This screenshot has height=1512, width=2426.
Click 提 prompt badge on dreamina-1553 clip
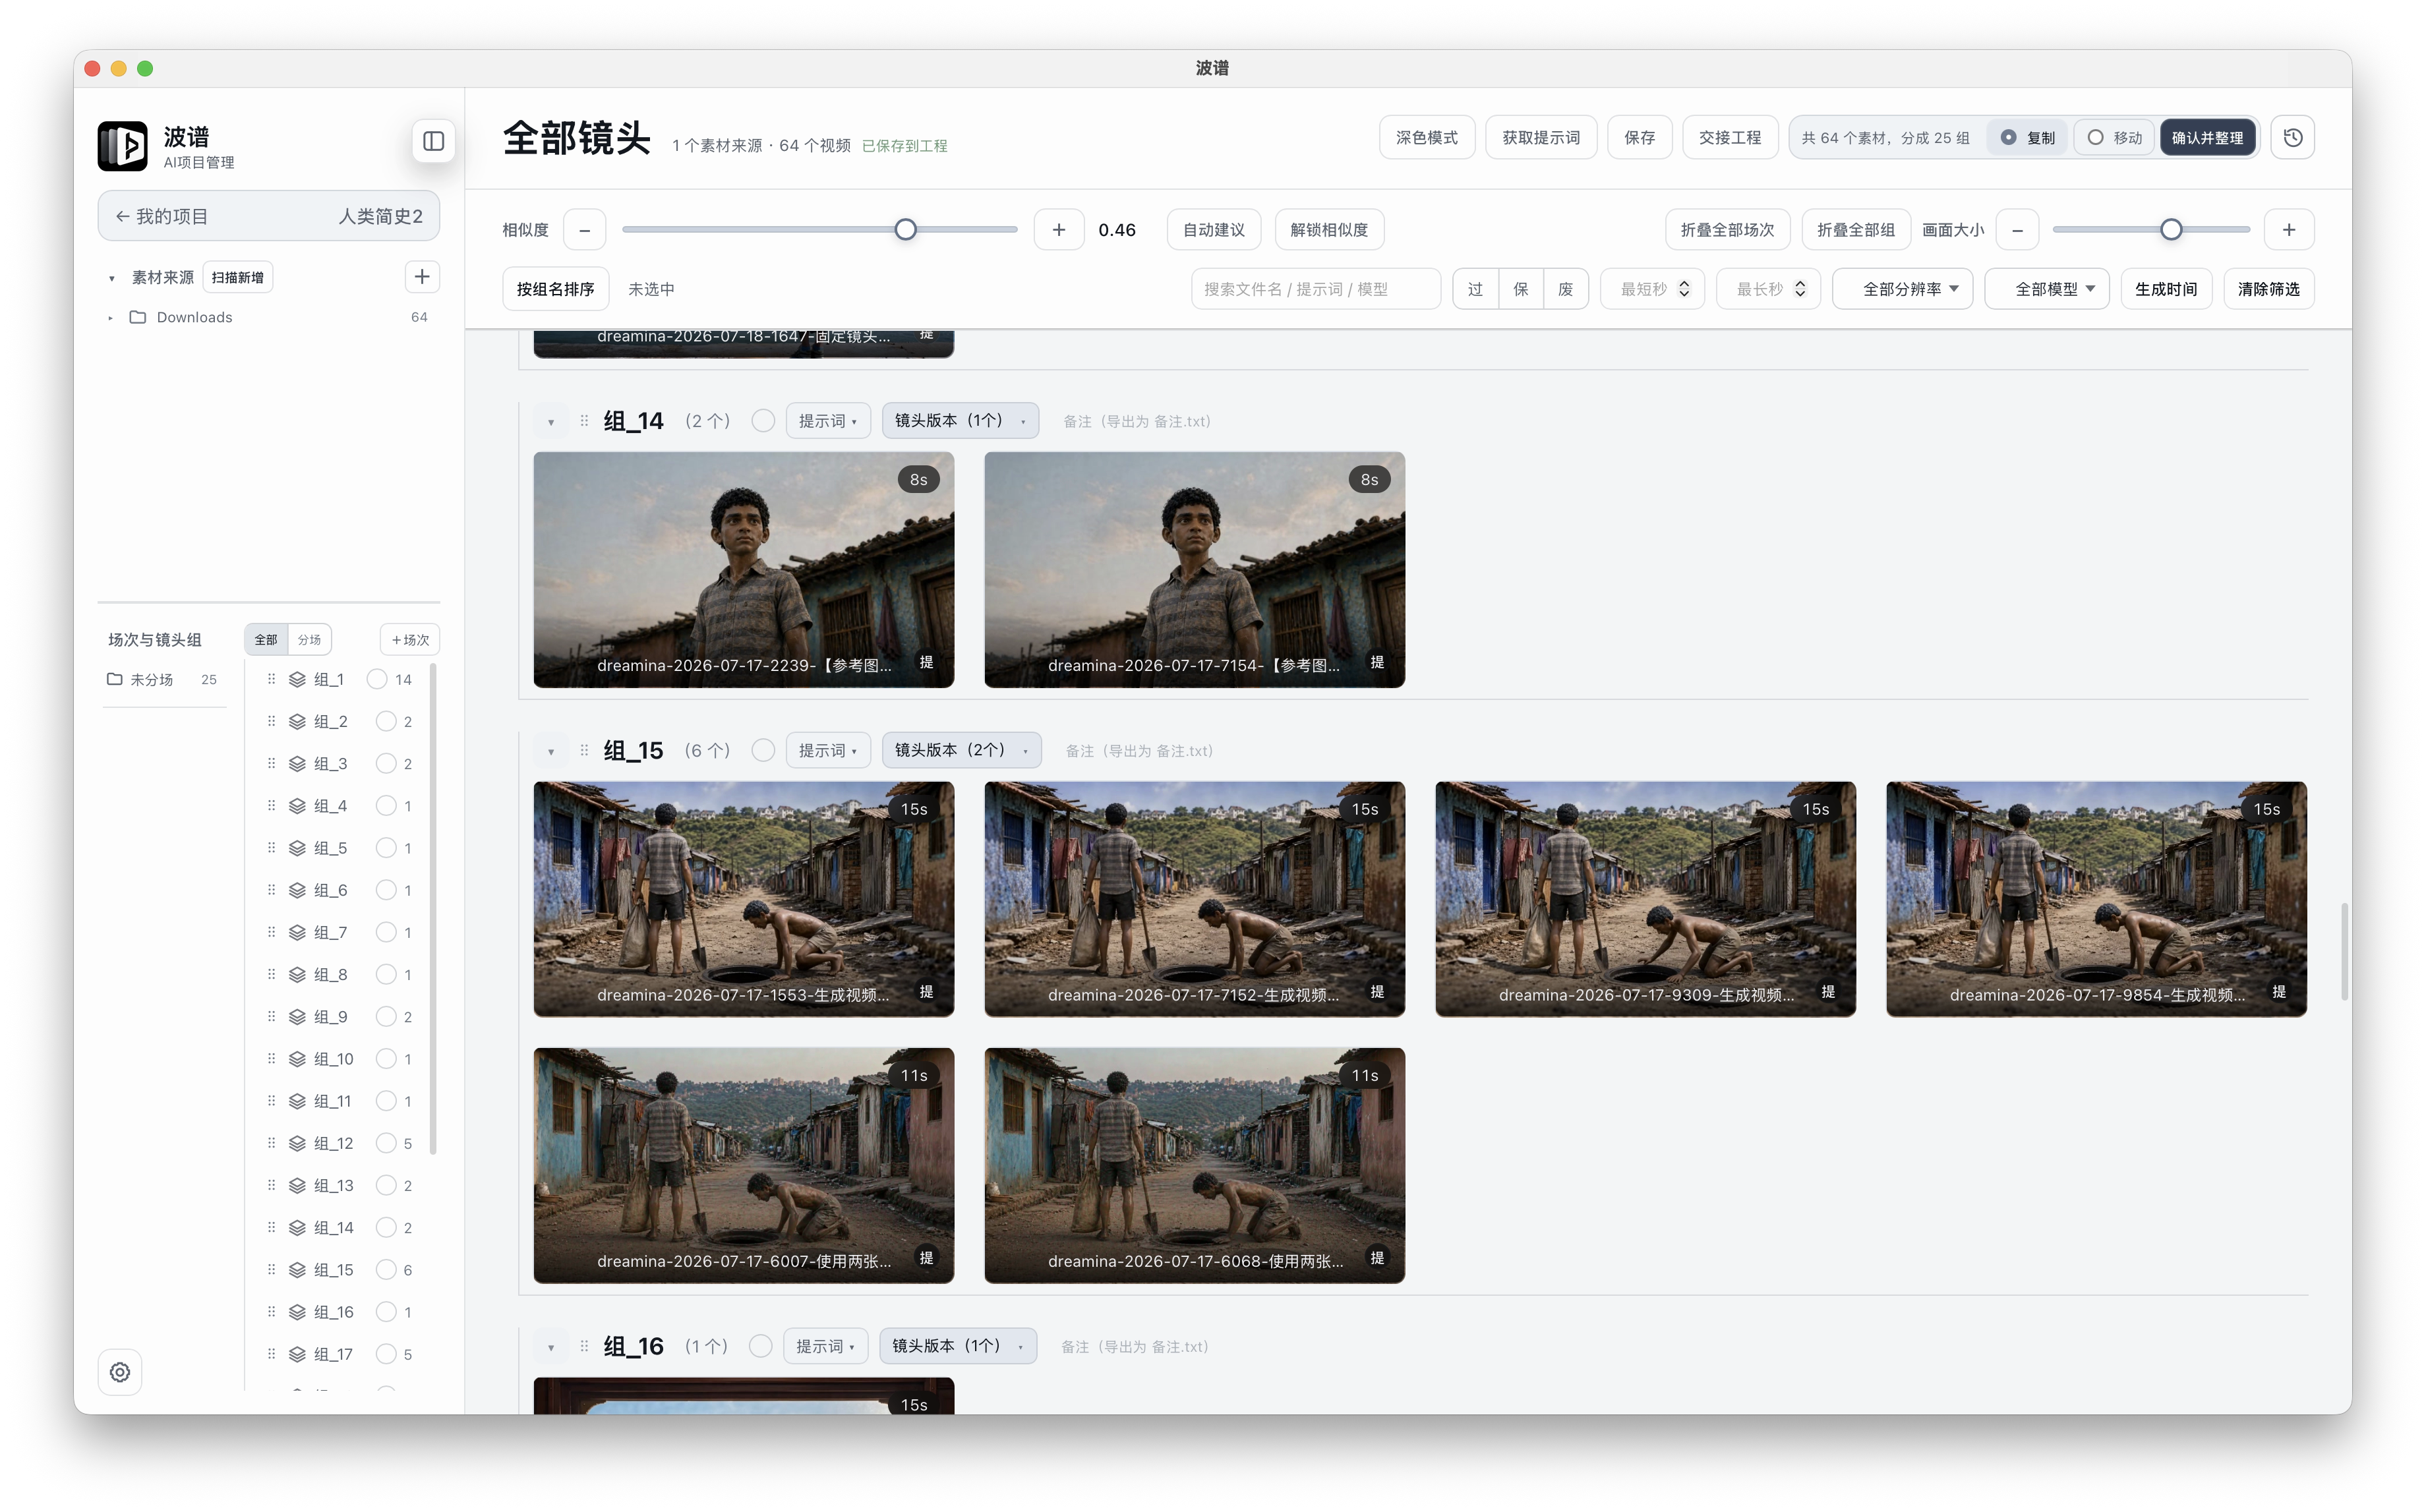click(x=926, y=992)
